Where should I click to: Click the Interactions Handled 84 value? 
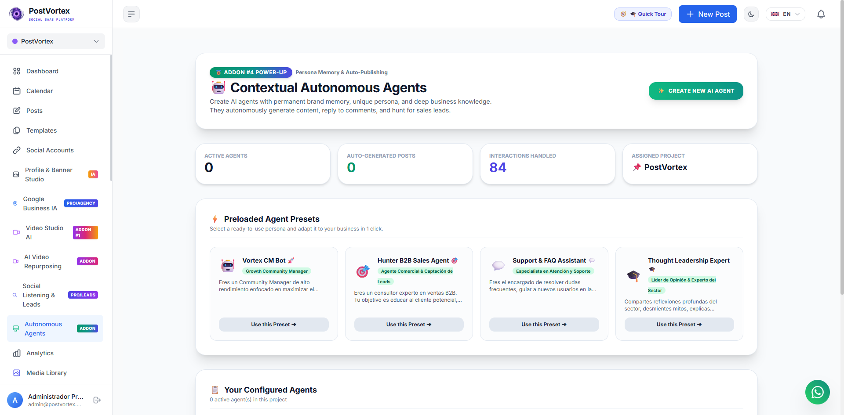(x=498, y=167)
